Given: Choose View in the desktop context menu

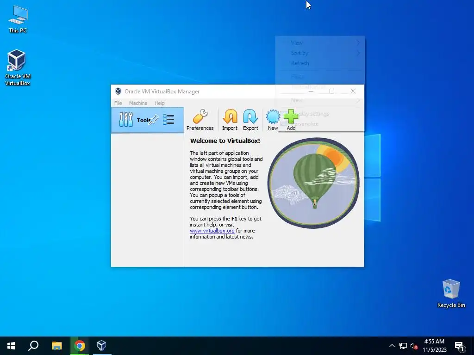Looking at the screenshot, I should [x=320, y=43].
